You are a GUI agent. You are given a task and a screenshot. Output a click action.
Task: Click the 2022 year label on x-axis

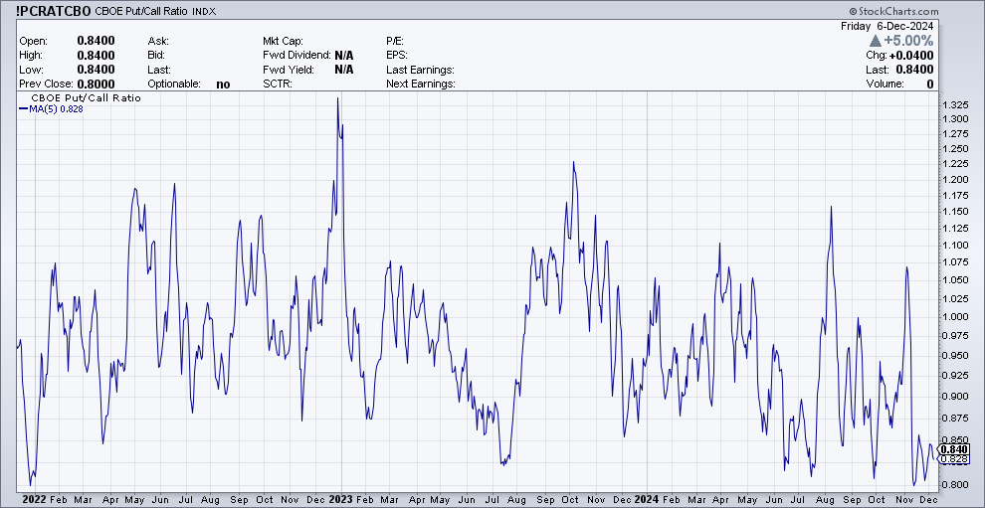33,500
